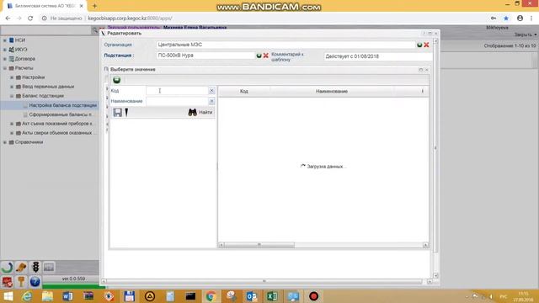Click the help icon in Редактировать title bar

(424, 34)
